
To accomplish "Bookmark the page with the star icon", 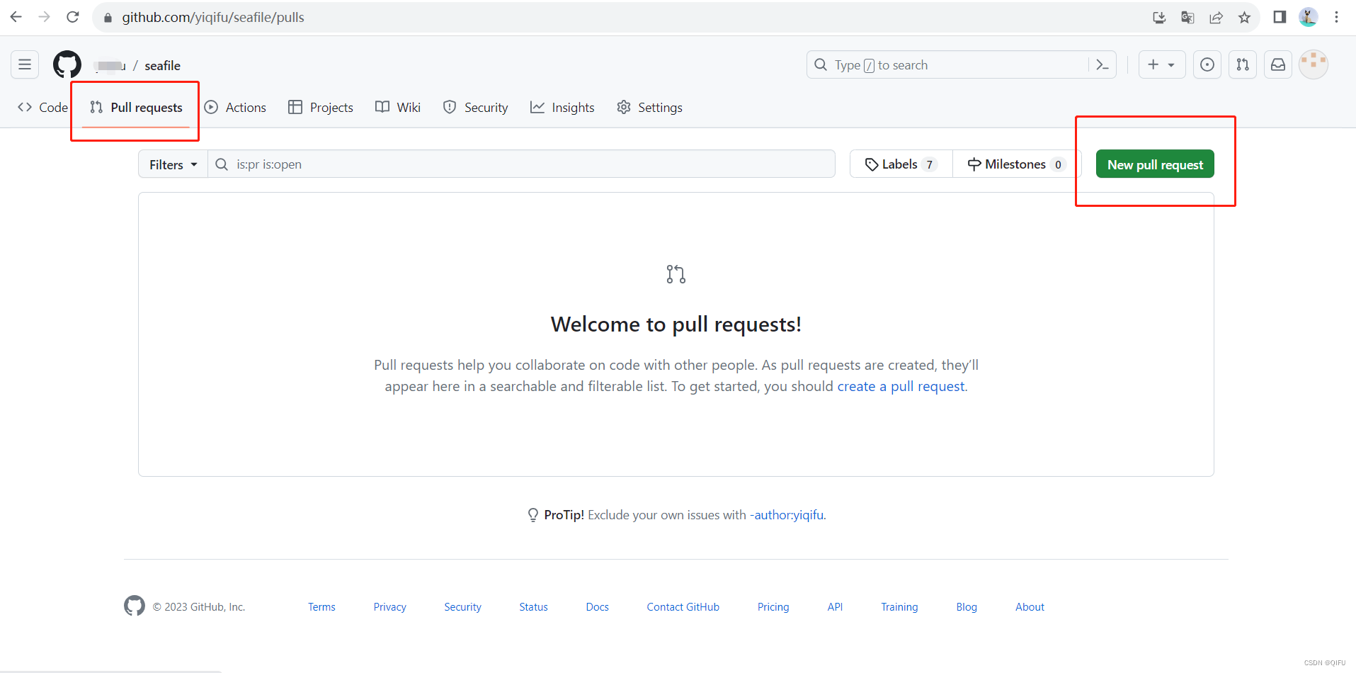I will 1244,17.
